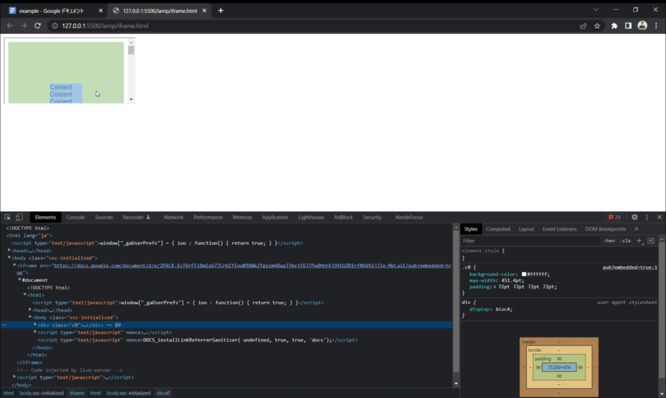
Task: Expand the div class c0 node
Action: pos(35,325)
